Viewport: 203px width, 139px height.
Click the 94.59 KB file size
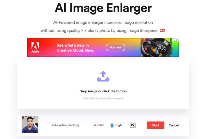click(x=98, y=125)
